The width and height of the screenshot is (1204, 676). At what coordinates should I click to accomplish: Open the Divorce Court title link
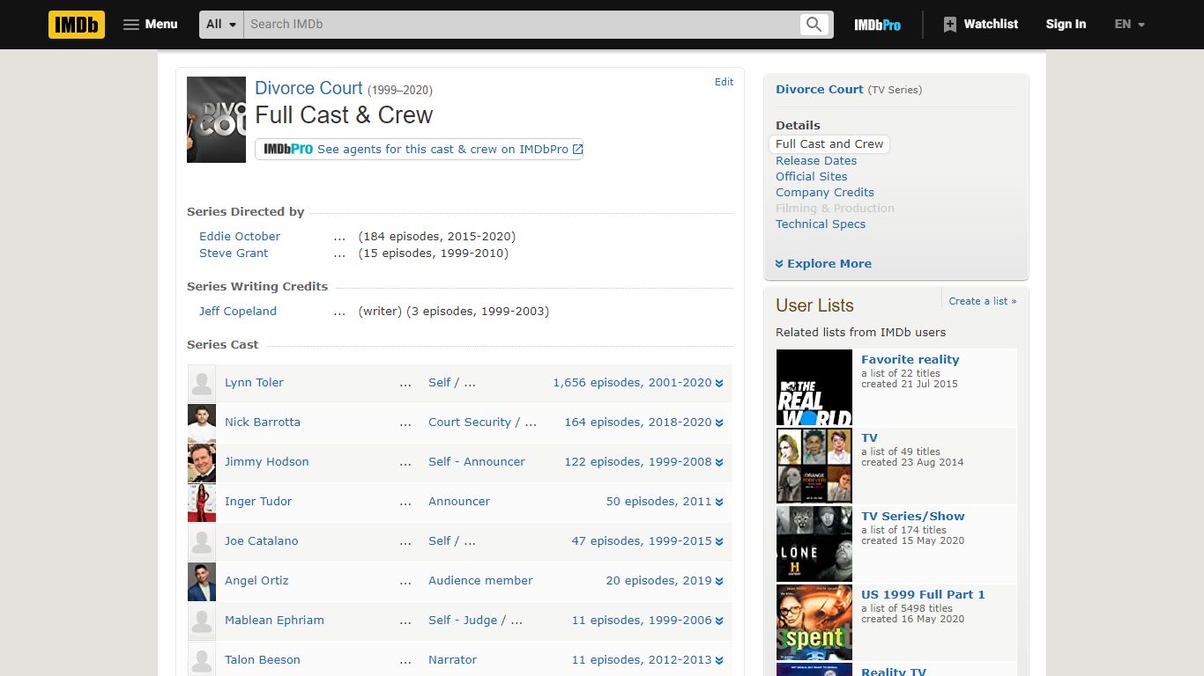(x=308, y=88)
